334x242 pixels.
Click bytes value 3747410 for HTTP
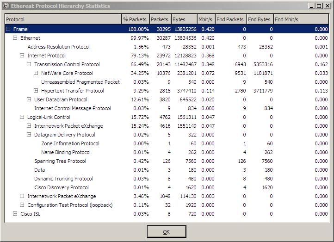[186, 91]
